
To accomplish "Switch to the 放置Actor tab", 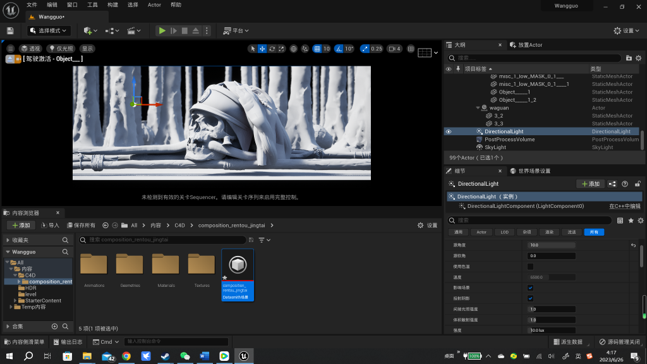I will (526, 45).
